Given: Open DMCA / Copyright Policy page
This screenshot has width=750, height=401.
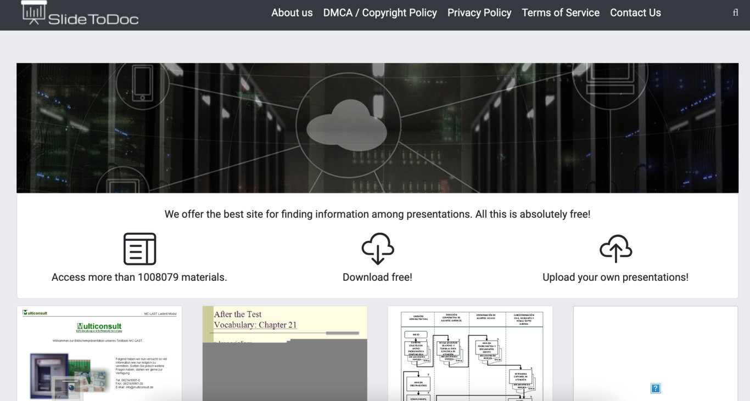Looking at the screenshot, I should click(x=380, y=13).
